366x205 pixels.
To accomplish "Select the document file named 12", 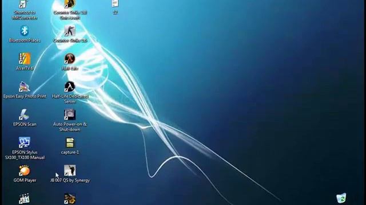I will [x=115, y=4].
